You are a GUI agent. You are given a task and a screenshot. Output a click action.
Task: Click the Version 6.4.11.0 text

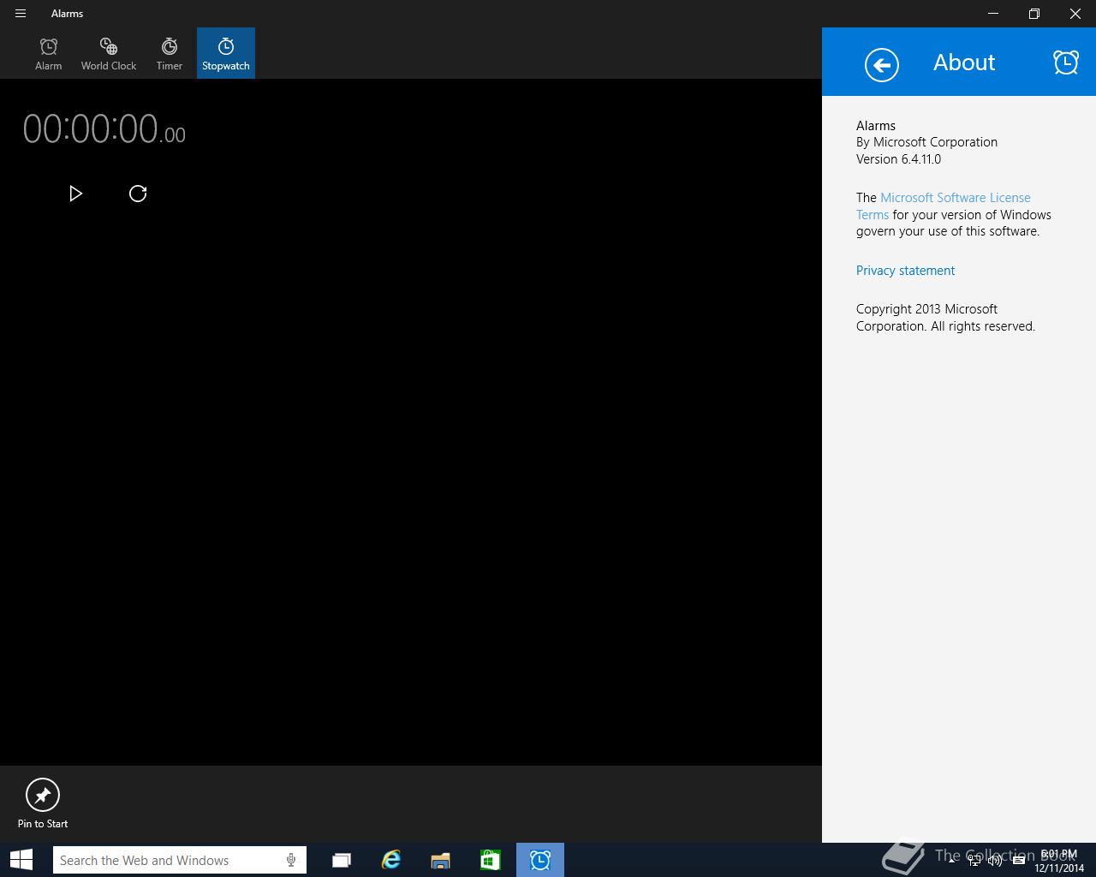pos(898,159)
